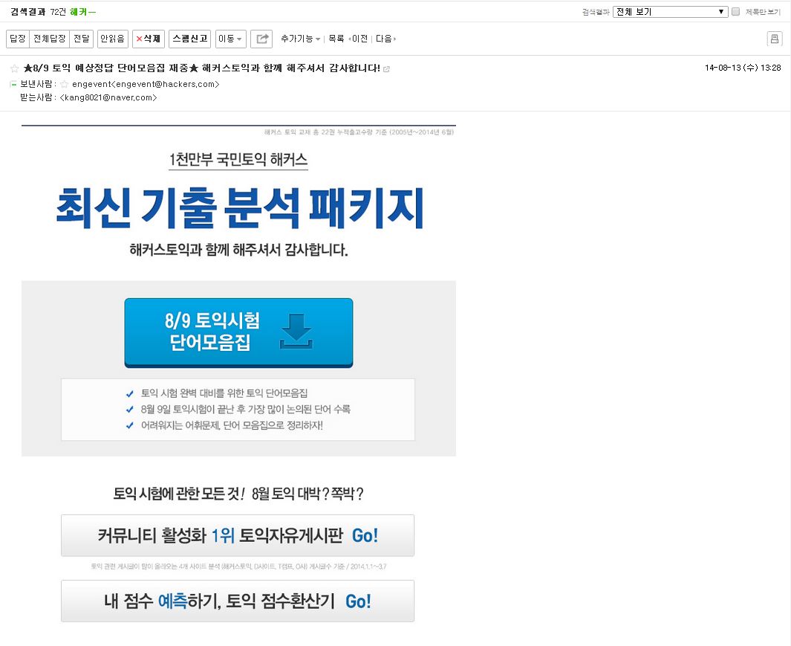
Task: Expand the 이동 move dropdown
Action: pyautogui.click(x=230, y=39)
